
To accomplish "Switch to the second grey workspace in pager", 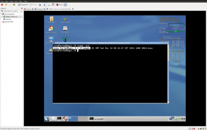I will pyautogui.click(x=83, y=119).
